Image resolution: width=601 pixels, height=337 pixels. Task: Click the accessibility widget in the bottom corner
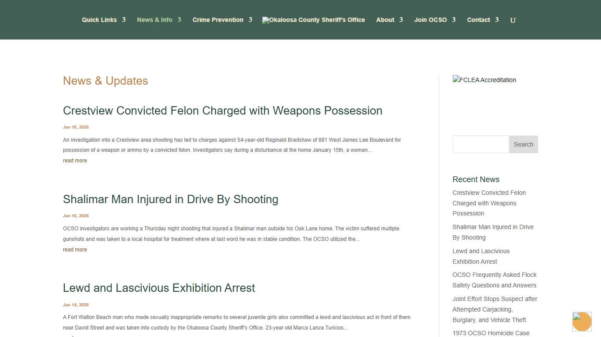click(x=582, y=322)
